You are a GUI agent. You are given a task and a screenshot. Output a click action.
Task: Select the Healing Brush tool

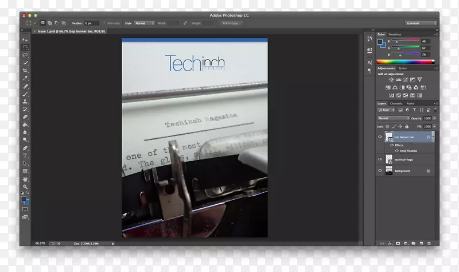coord(25,87)
